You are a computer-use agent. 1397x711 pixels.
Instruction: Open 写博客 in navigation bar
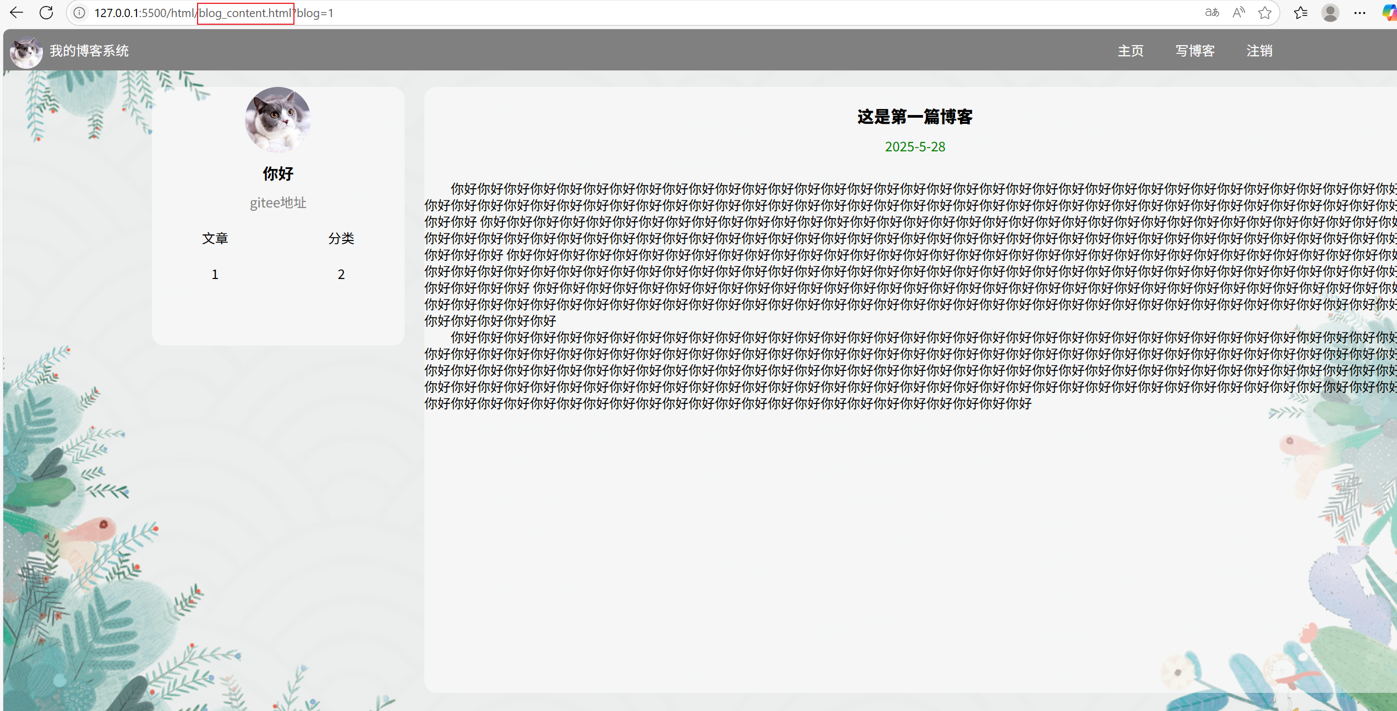(1195, 51)
